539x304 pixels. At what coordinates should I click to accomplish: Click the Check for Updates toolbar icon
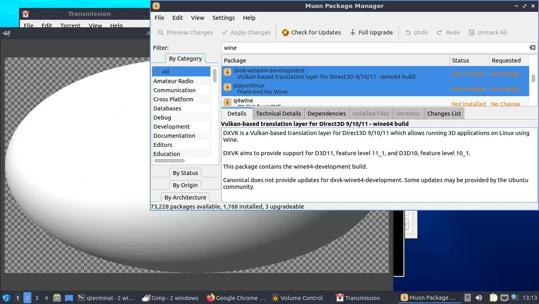click(285, 32)
